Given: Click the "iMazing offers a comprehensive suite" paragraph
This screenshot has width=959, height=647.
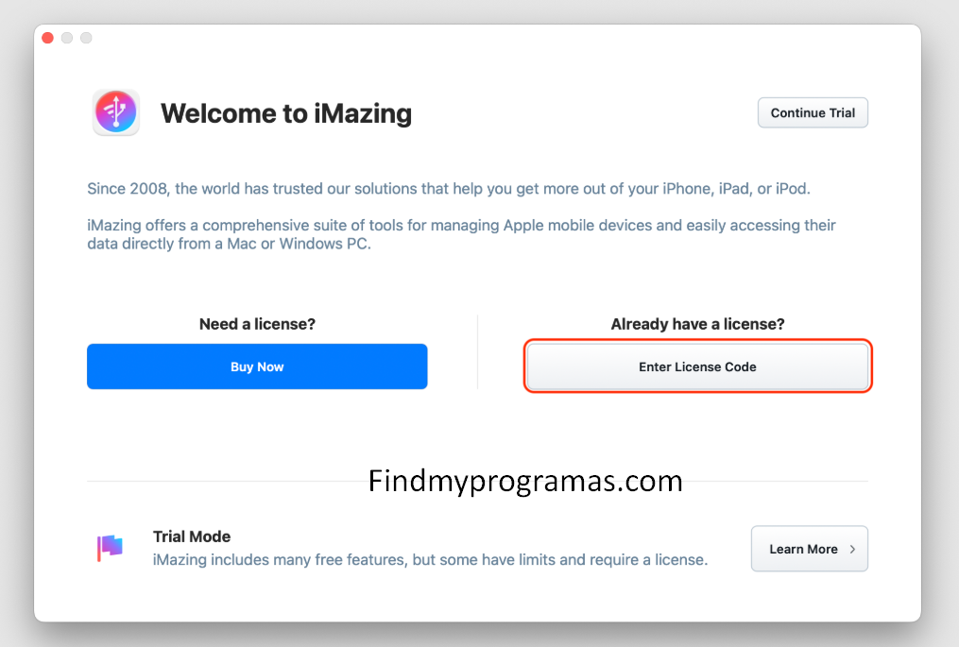Looking at the screenshot, I should click(x=461, y=234).
